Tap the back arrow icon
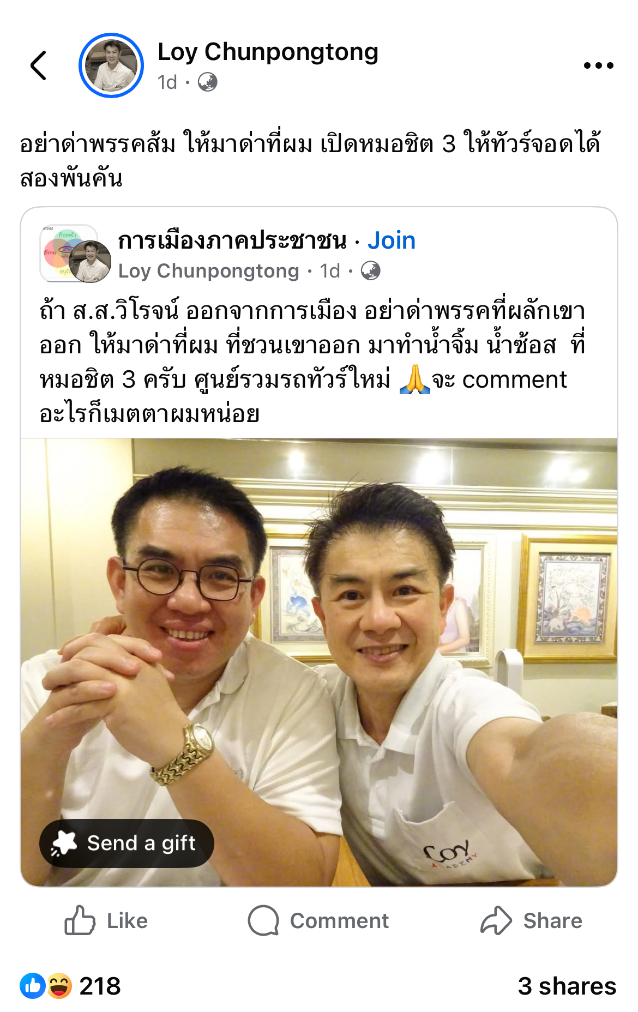 [38, 65]
